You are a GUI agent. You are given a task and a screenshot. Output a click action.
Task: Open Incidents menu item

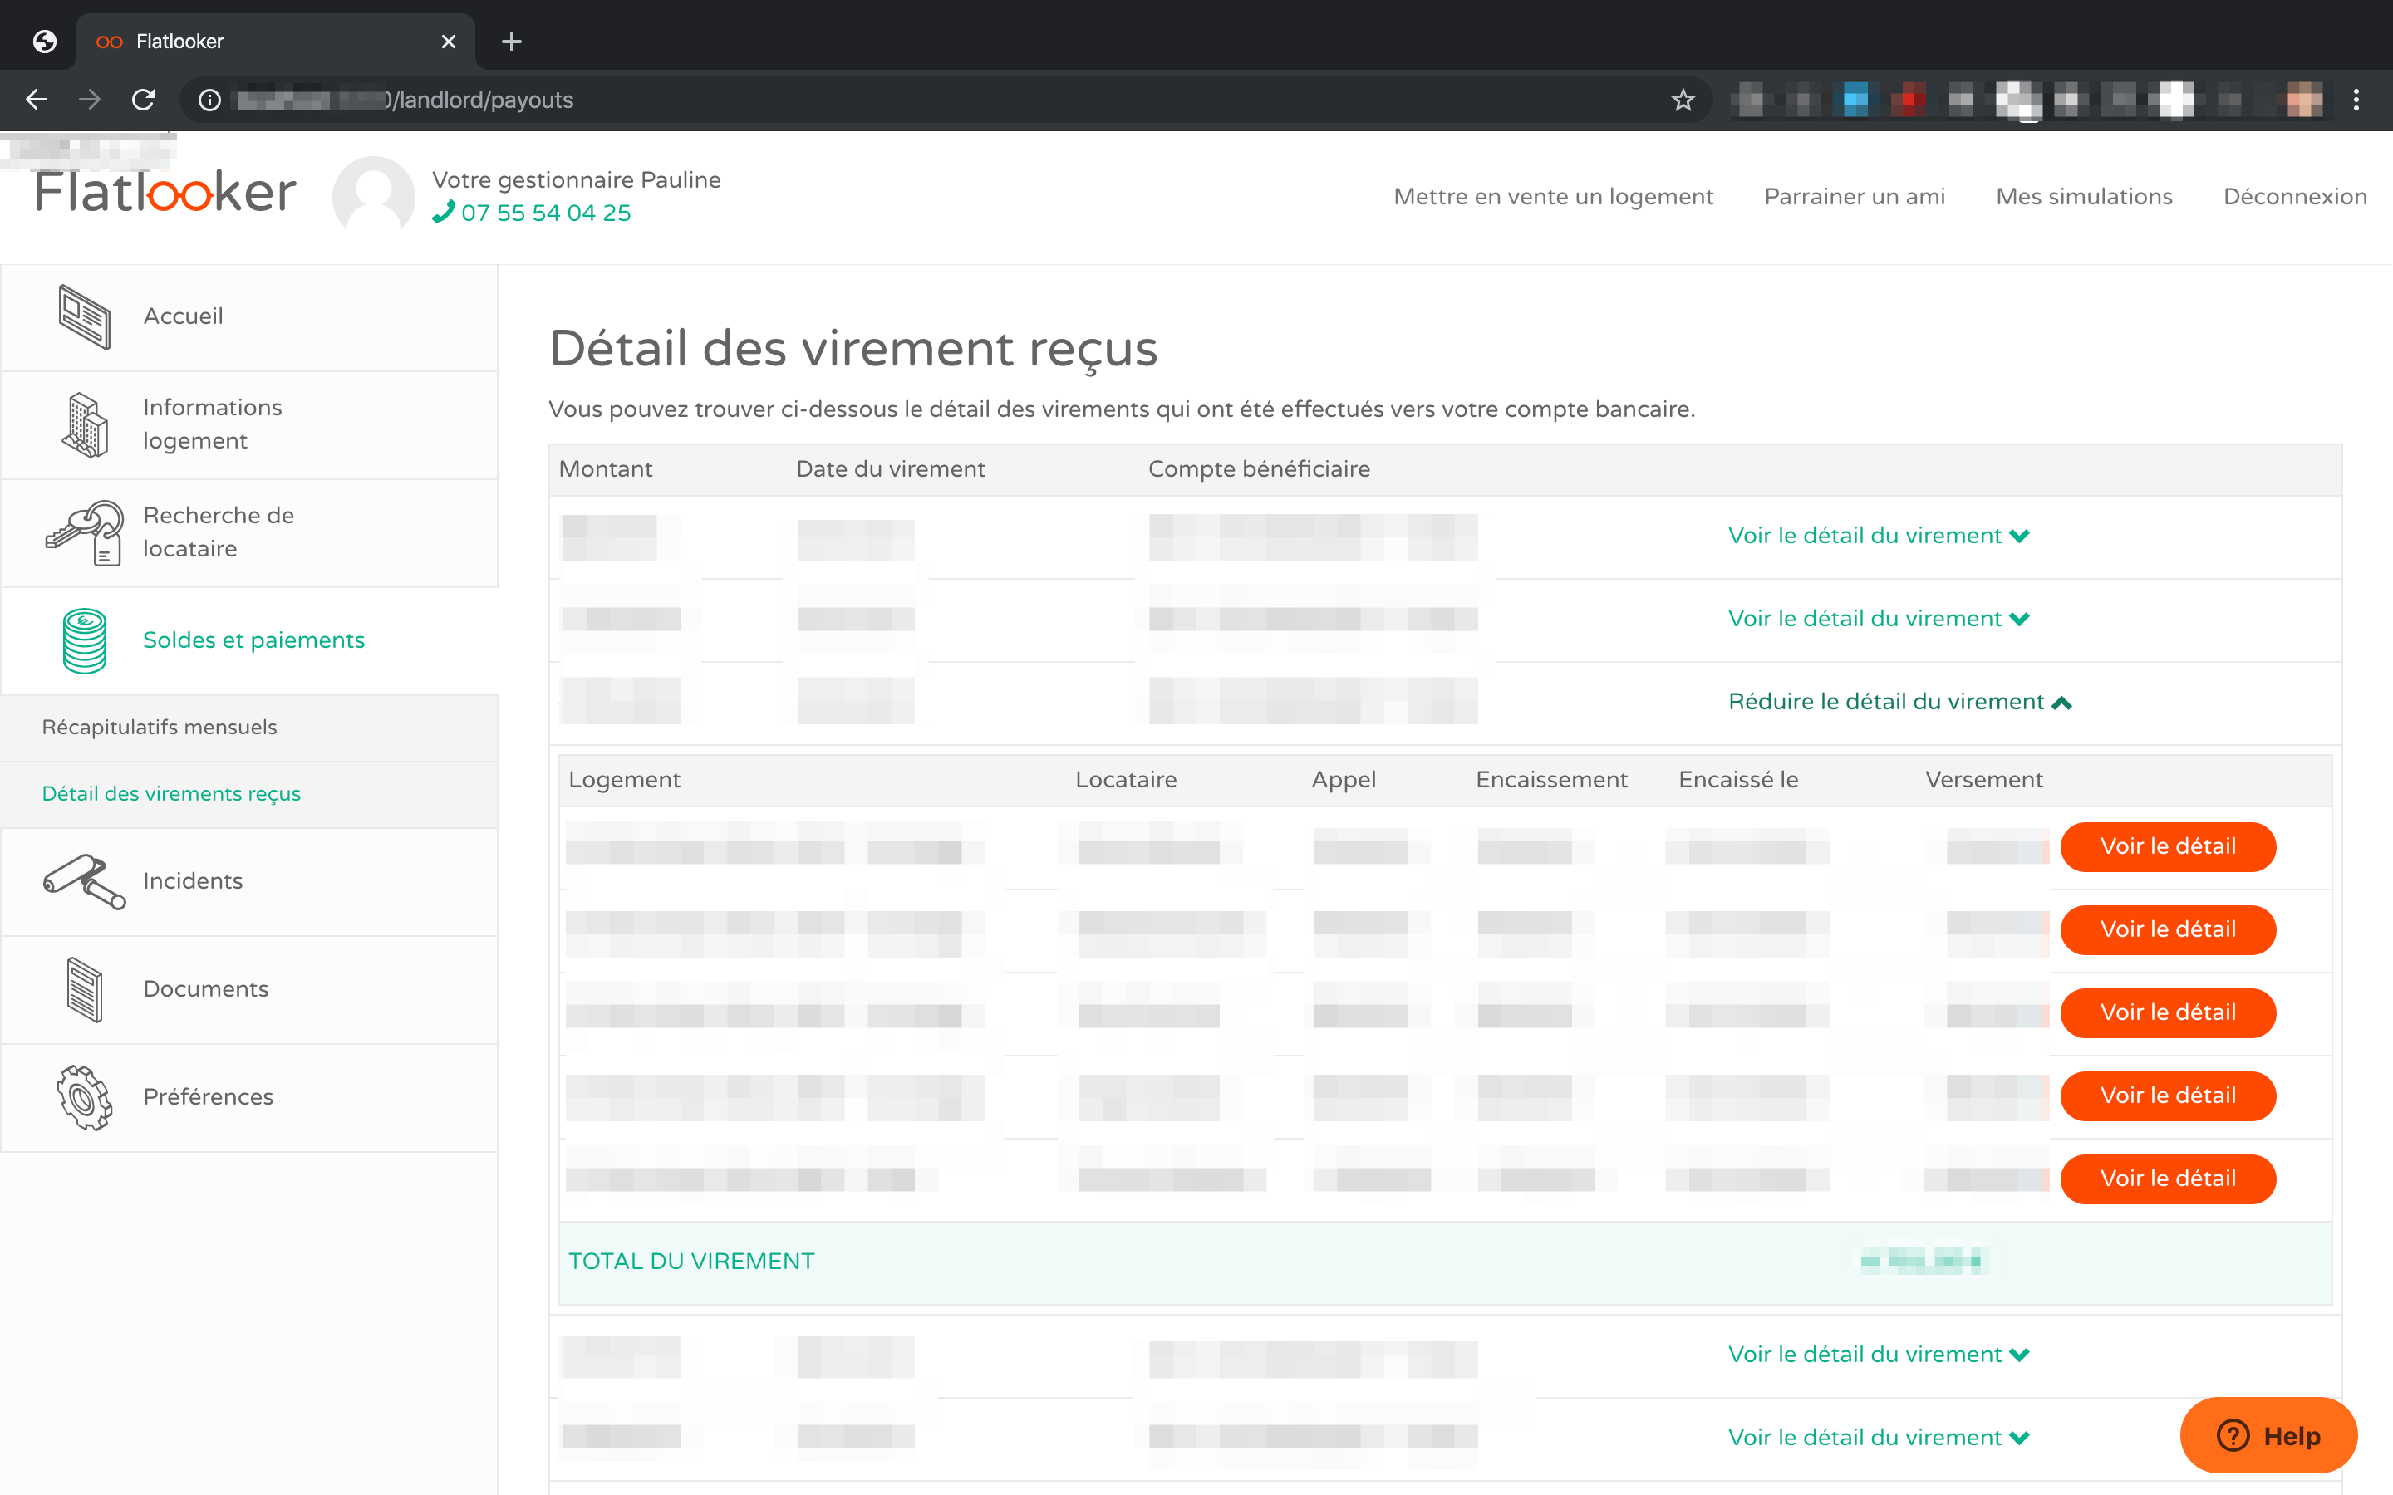coord(249,882)
